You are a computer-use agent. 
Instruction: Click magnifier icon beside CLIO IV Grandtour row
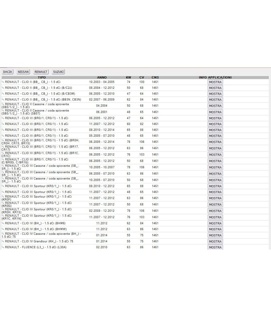(x=3, y=241)
